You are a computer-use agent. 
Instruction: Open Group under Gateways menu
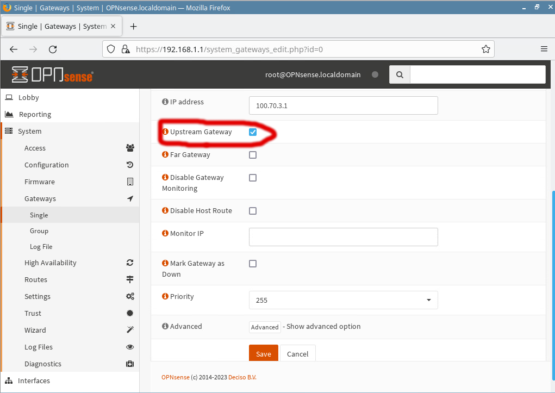39,231
